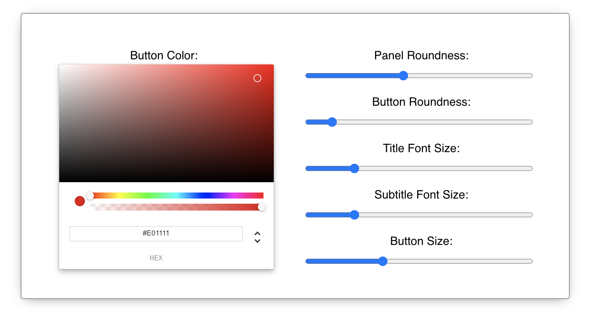Click the circular picker handle in the saturation area
Screen dimensions: 611x324
(x=257, y=78)
